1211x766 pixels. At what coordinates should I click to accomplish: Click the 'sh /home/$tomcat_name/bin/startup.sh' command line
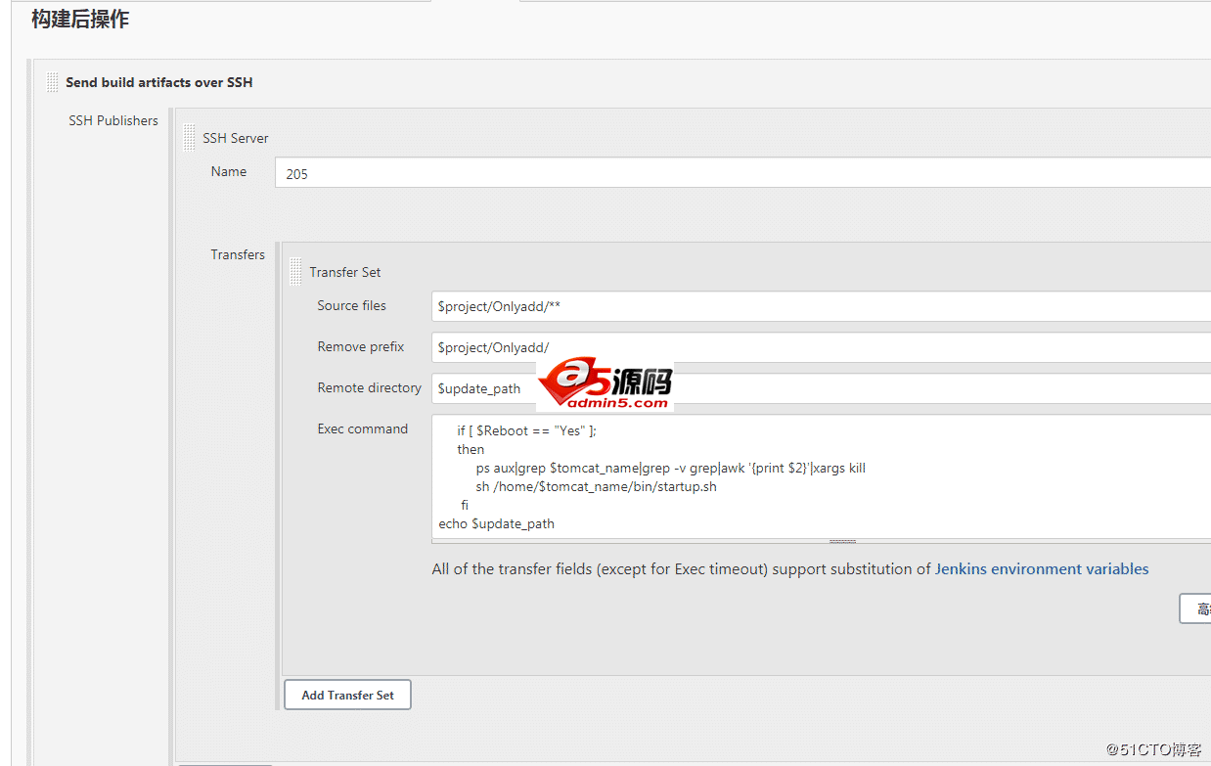click(597, 486)
